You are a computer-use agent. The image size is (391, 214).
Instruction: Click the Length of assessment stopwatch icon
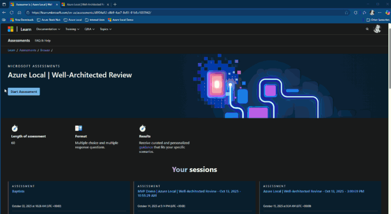[x=15, y=128]
